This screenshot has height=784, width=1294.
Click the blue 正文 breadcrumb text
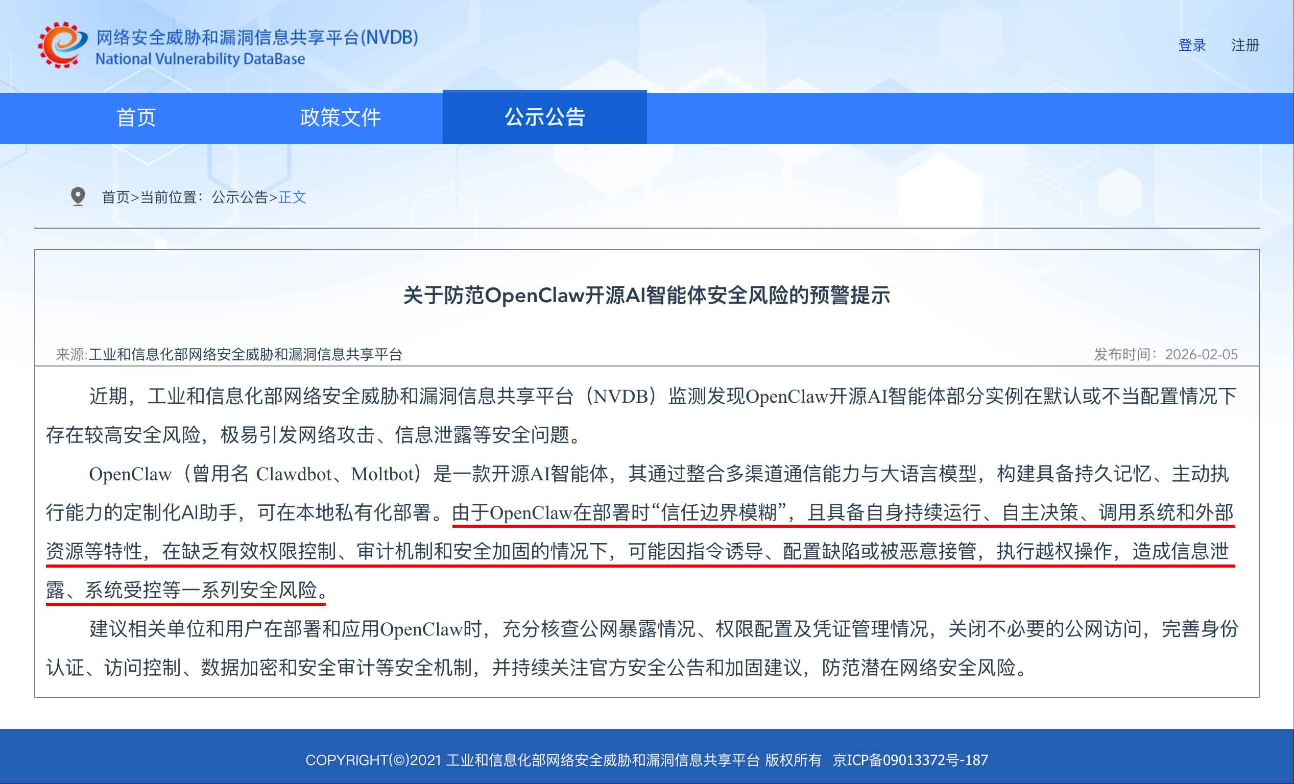(x=292, y=198)
